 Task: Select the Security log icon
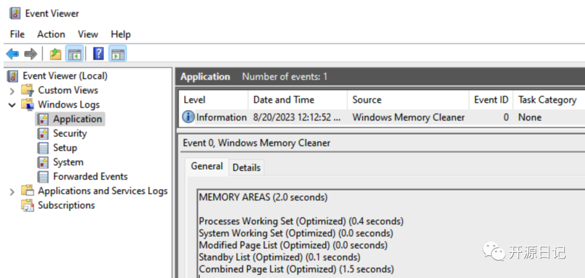(43, 134)
